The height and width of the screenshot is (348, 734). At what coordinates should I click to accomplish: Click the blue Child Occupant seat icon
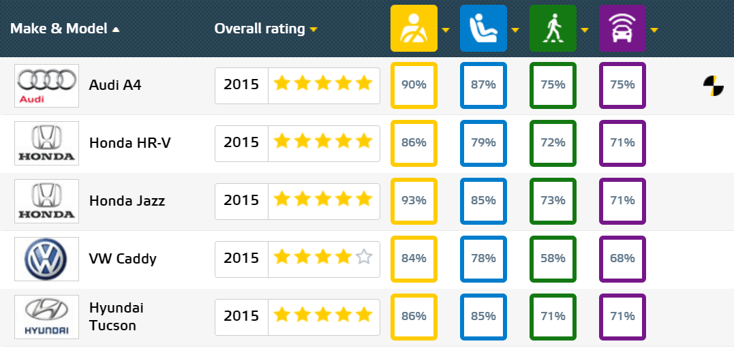coord(483,28)
